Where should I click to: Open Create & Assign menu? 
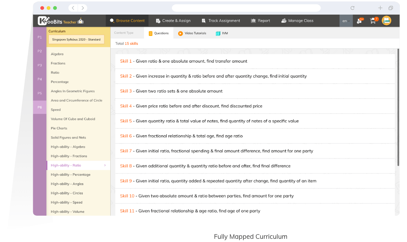[173, 21]
